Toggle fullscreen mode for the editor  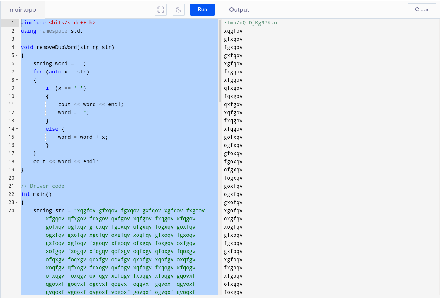point(161,10)
